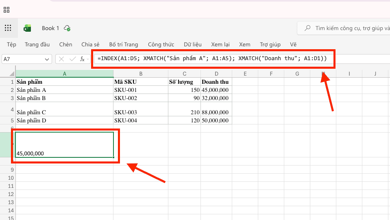Switch to the Trang đầu tab
The width and height of the screenshot is (390, 220).
pos(37,44)
